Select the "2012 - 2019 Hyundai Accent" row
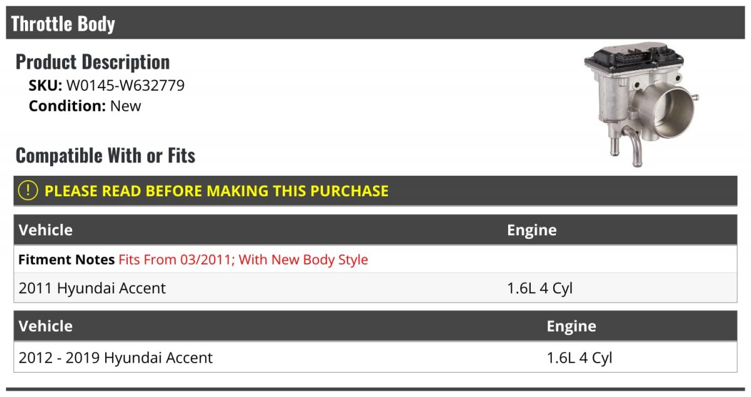751x397 pixels. (x=116, y=358)
